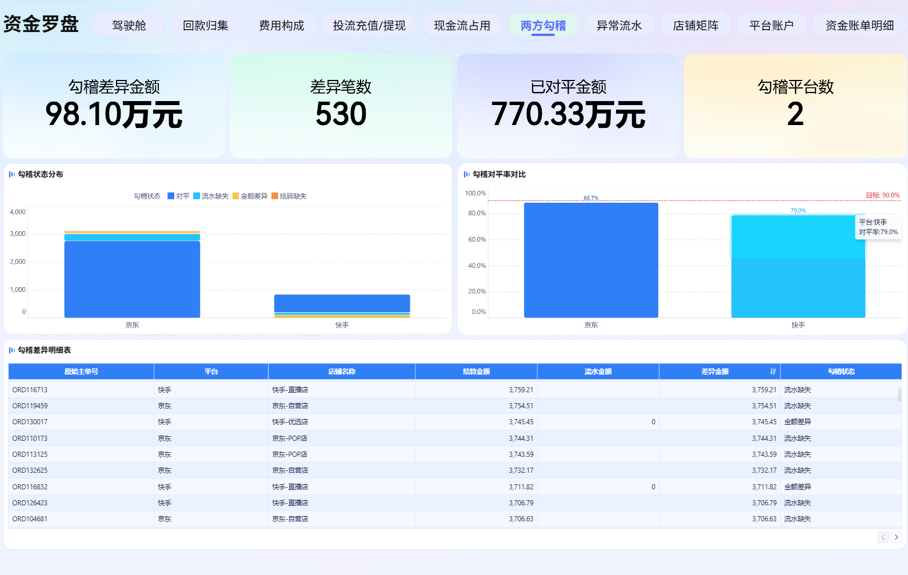Click the 勾稽状态 column header
This screenshot has width=908, height=575.
[x=841, y=372]
